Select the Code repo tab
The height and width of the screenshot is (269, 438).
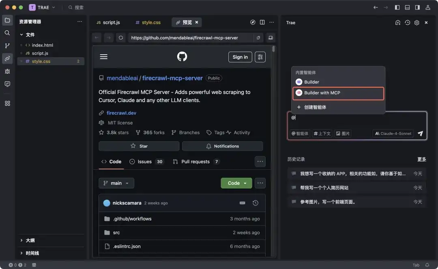tap(111, 162)
